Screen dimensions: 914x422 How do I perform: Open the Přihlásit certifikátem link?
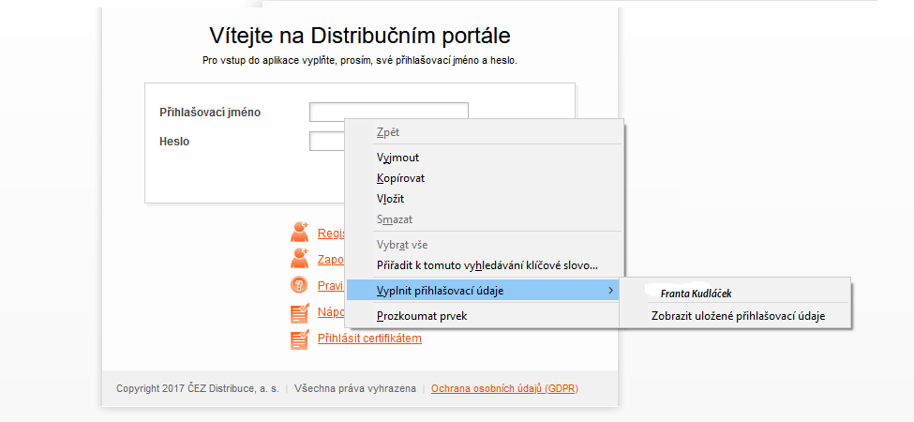pyautogui.click(x=369, y=339)
